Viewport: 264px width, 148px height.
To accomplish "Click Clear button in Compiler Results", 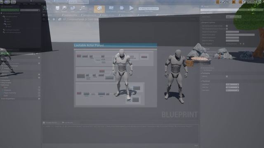I will pos(196,146).
